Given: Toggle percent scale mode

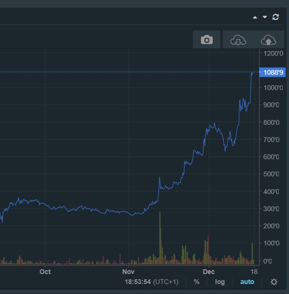Looking at the screenshot, I should (x=197, y=282).
